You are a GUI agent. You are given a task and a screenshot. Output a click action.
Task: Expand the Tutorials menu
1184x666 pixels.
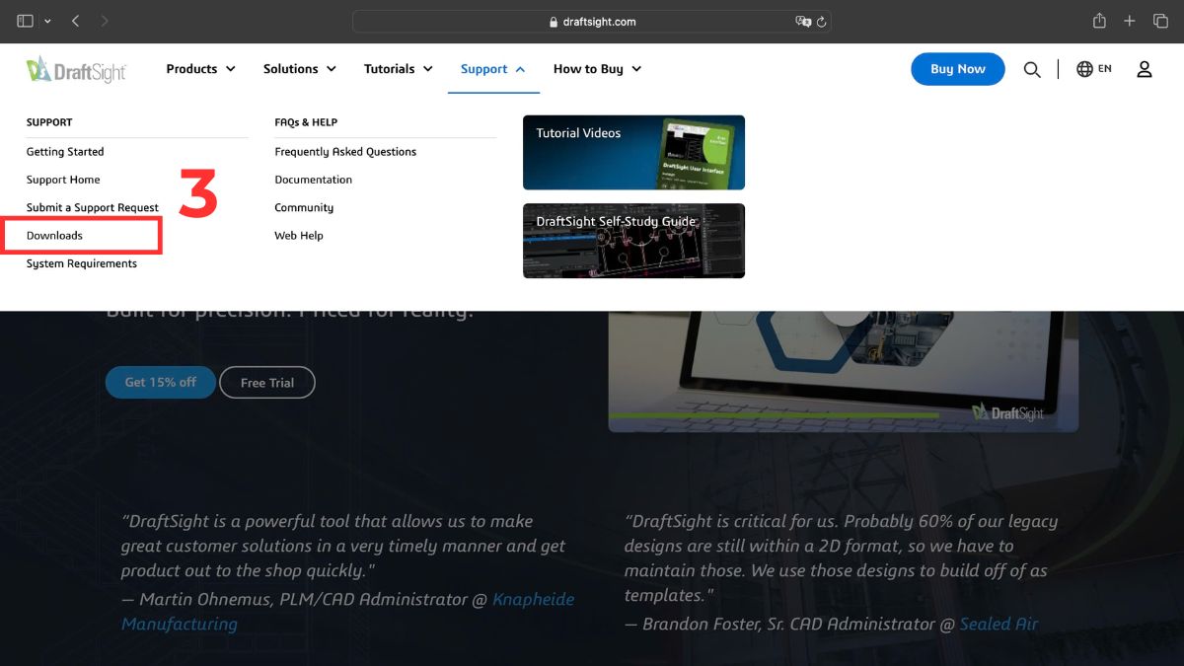click(399, 69)
